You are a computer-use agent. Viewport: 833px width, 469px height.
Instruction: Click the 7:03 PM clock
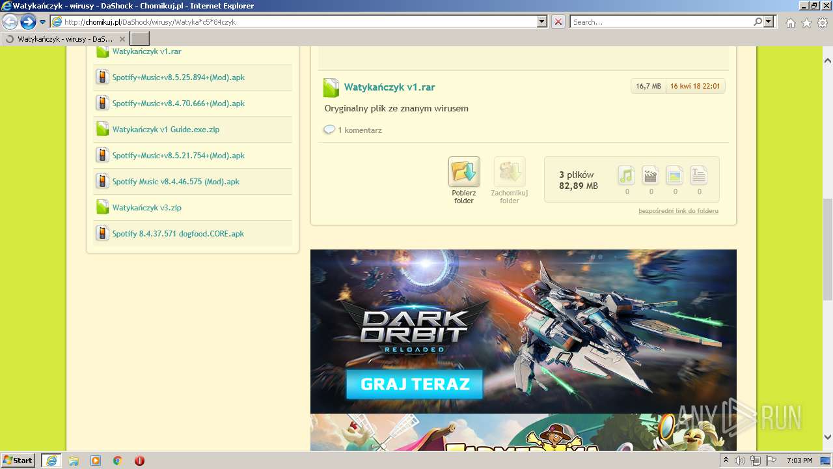(799, 461)
